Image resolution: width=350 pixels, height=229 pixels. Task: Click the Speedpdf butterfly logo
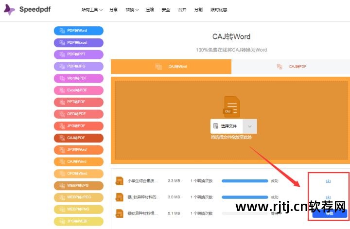tap(9, 10)
